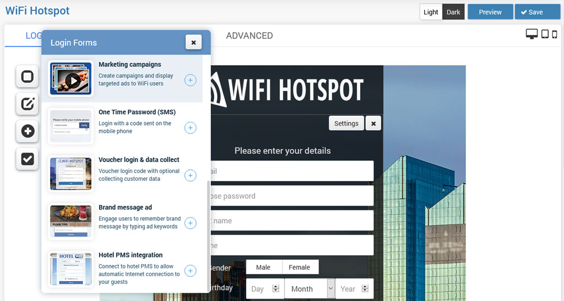564x301 pixels.
Task: Increase the Day stepper value
Action: [276, 286]
